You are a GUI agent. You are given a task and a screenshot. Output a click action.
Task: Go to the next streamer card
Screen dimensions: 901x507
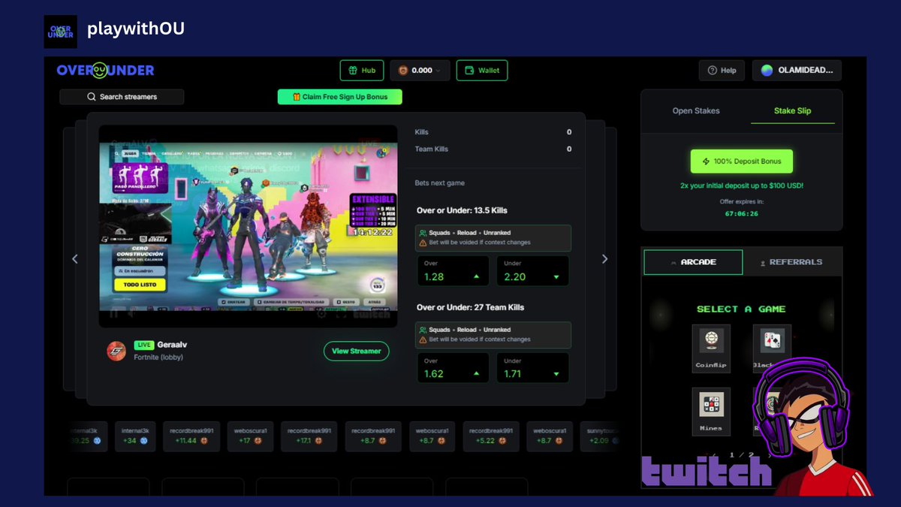604,259
